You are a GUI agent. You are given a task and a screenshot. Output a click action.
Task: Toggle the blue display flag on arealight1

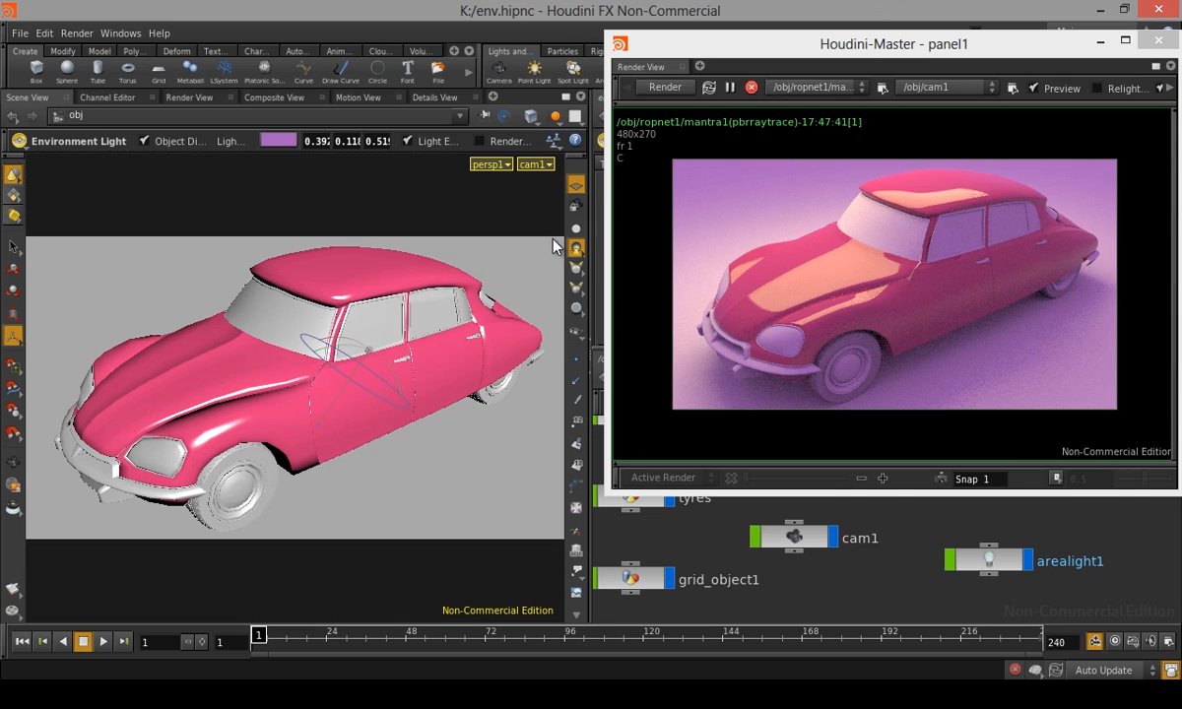pos(1028,560)
